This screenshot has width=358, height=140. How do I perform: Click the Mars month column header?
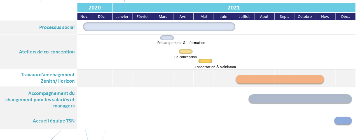[x=163, y=17]
